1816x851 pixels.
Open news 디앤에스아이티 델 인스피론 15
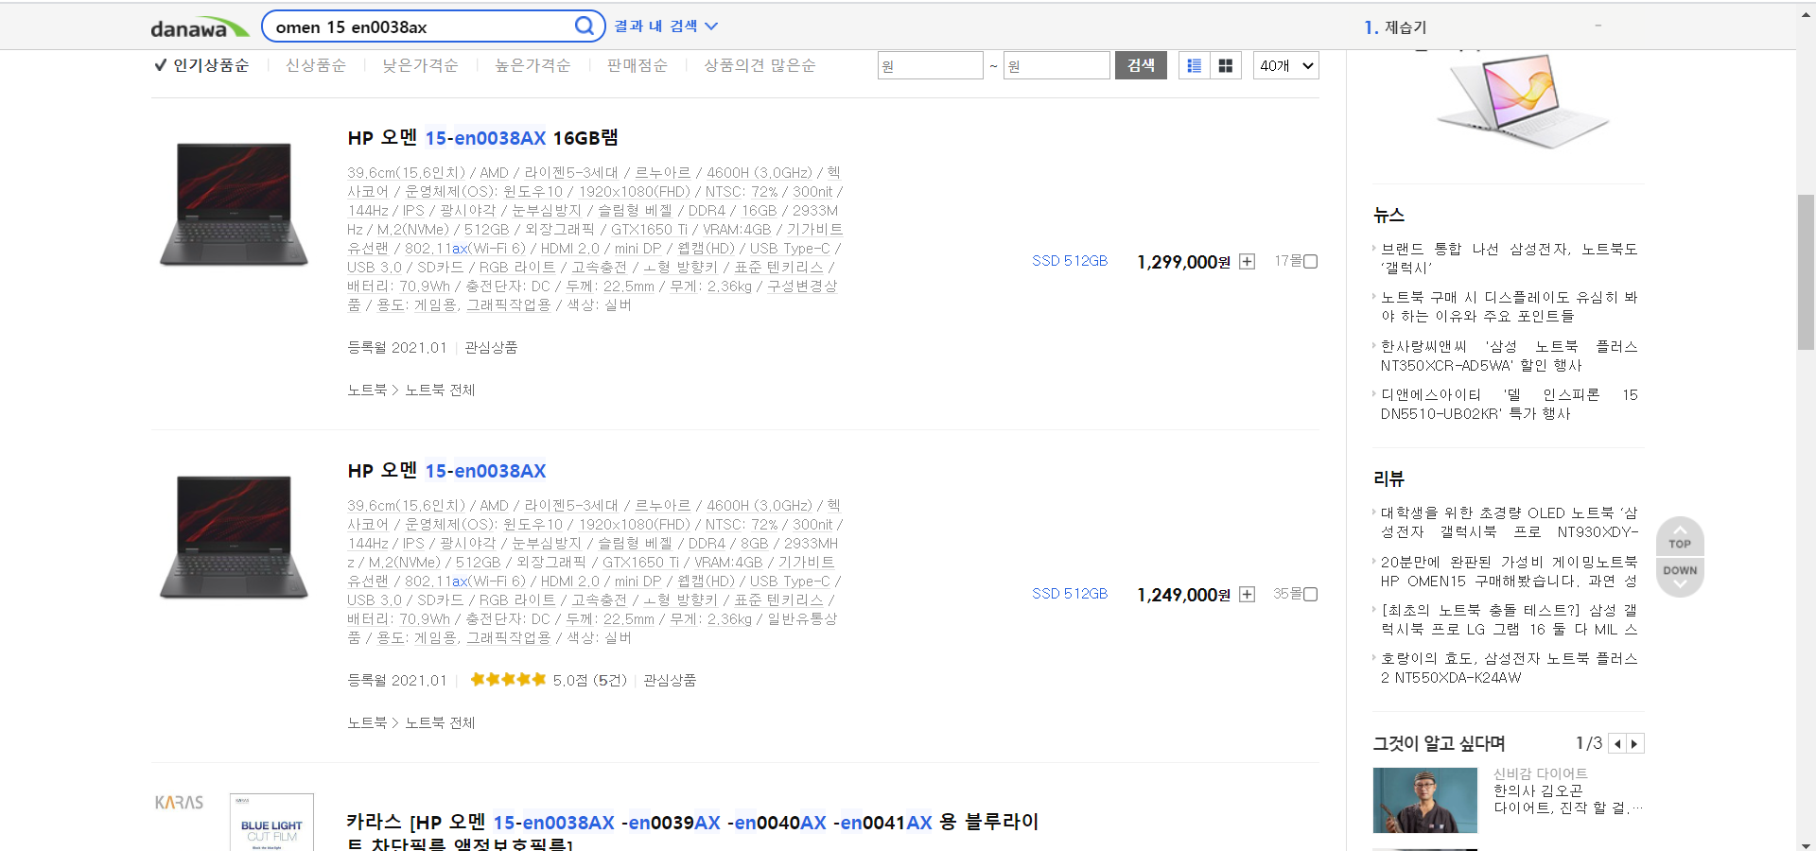click(1509, 404)
